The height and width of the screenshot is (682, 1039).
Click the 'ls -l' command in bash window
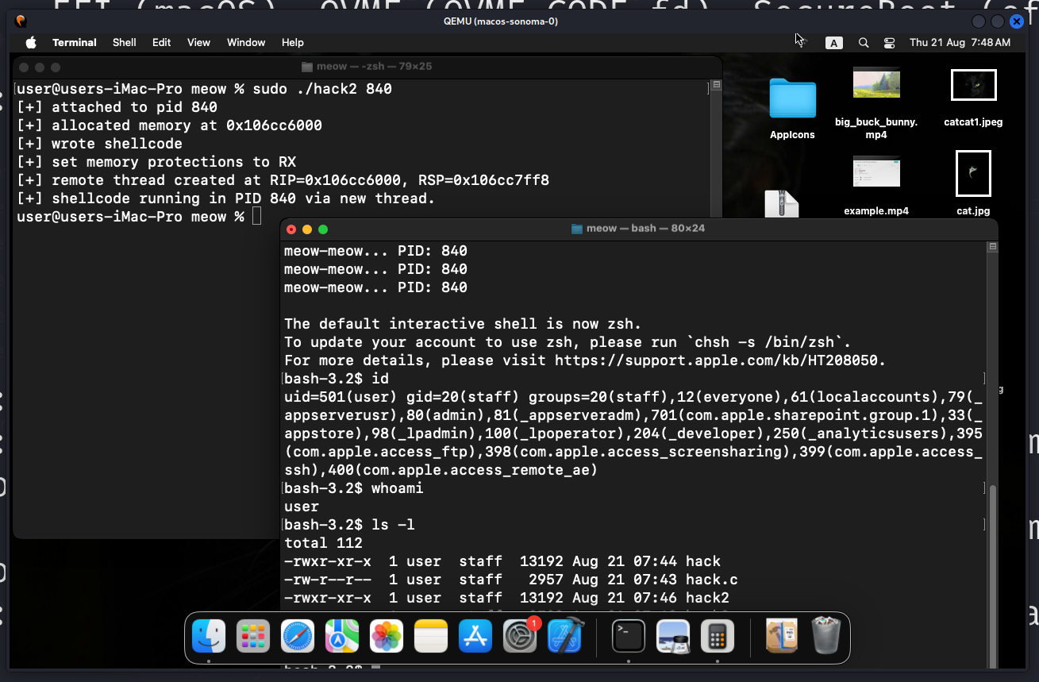click(x=393, y=525)
